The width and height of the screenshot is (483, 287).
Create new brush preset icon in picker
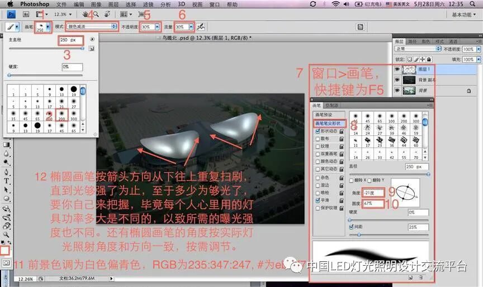point(91,48)
